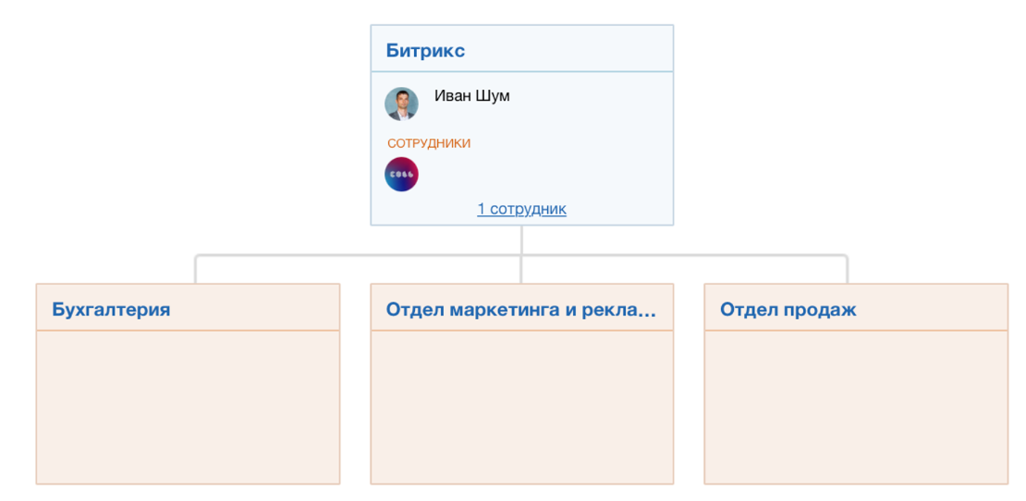1026x501 pixels.
Task: Open the Бухгалтерия department
Action: pos(111,310)
